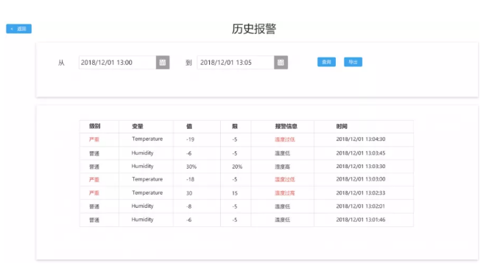Image resolution: width=486 pixels, height=275 pixels.
Task: Click the limit 20% cell
Action: (237, 167)
